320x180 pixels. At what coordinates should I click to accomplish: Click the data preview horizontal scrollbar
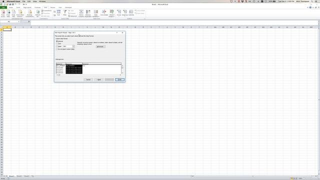89,75
